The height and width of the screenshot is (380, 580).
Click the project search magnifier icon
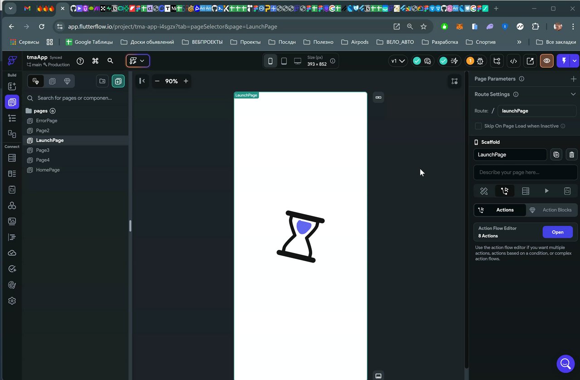pos(110,61)
